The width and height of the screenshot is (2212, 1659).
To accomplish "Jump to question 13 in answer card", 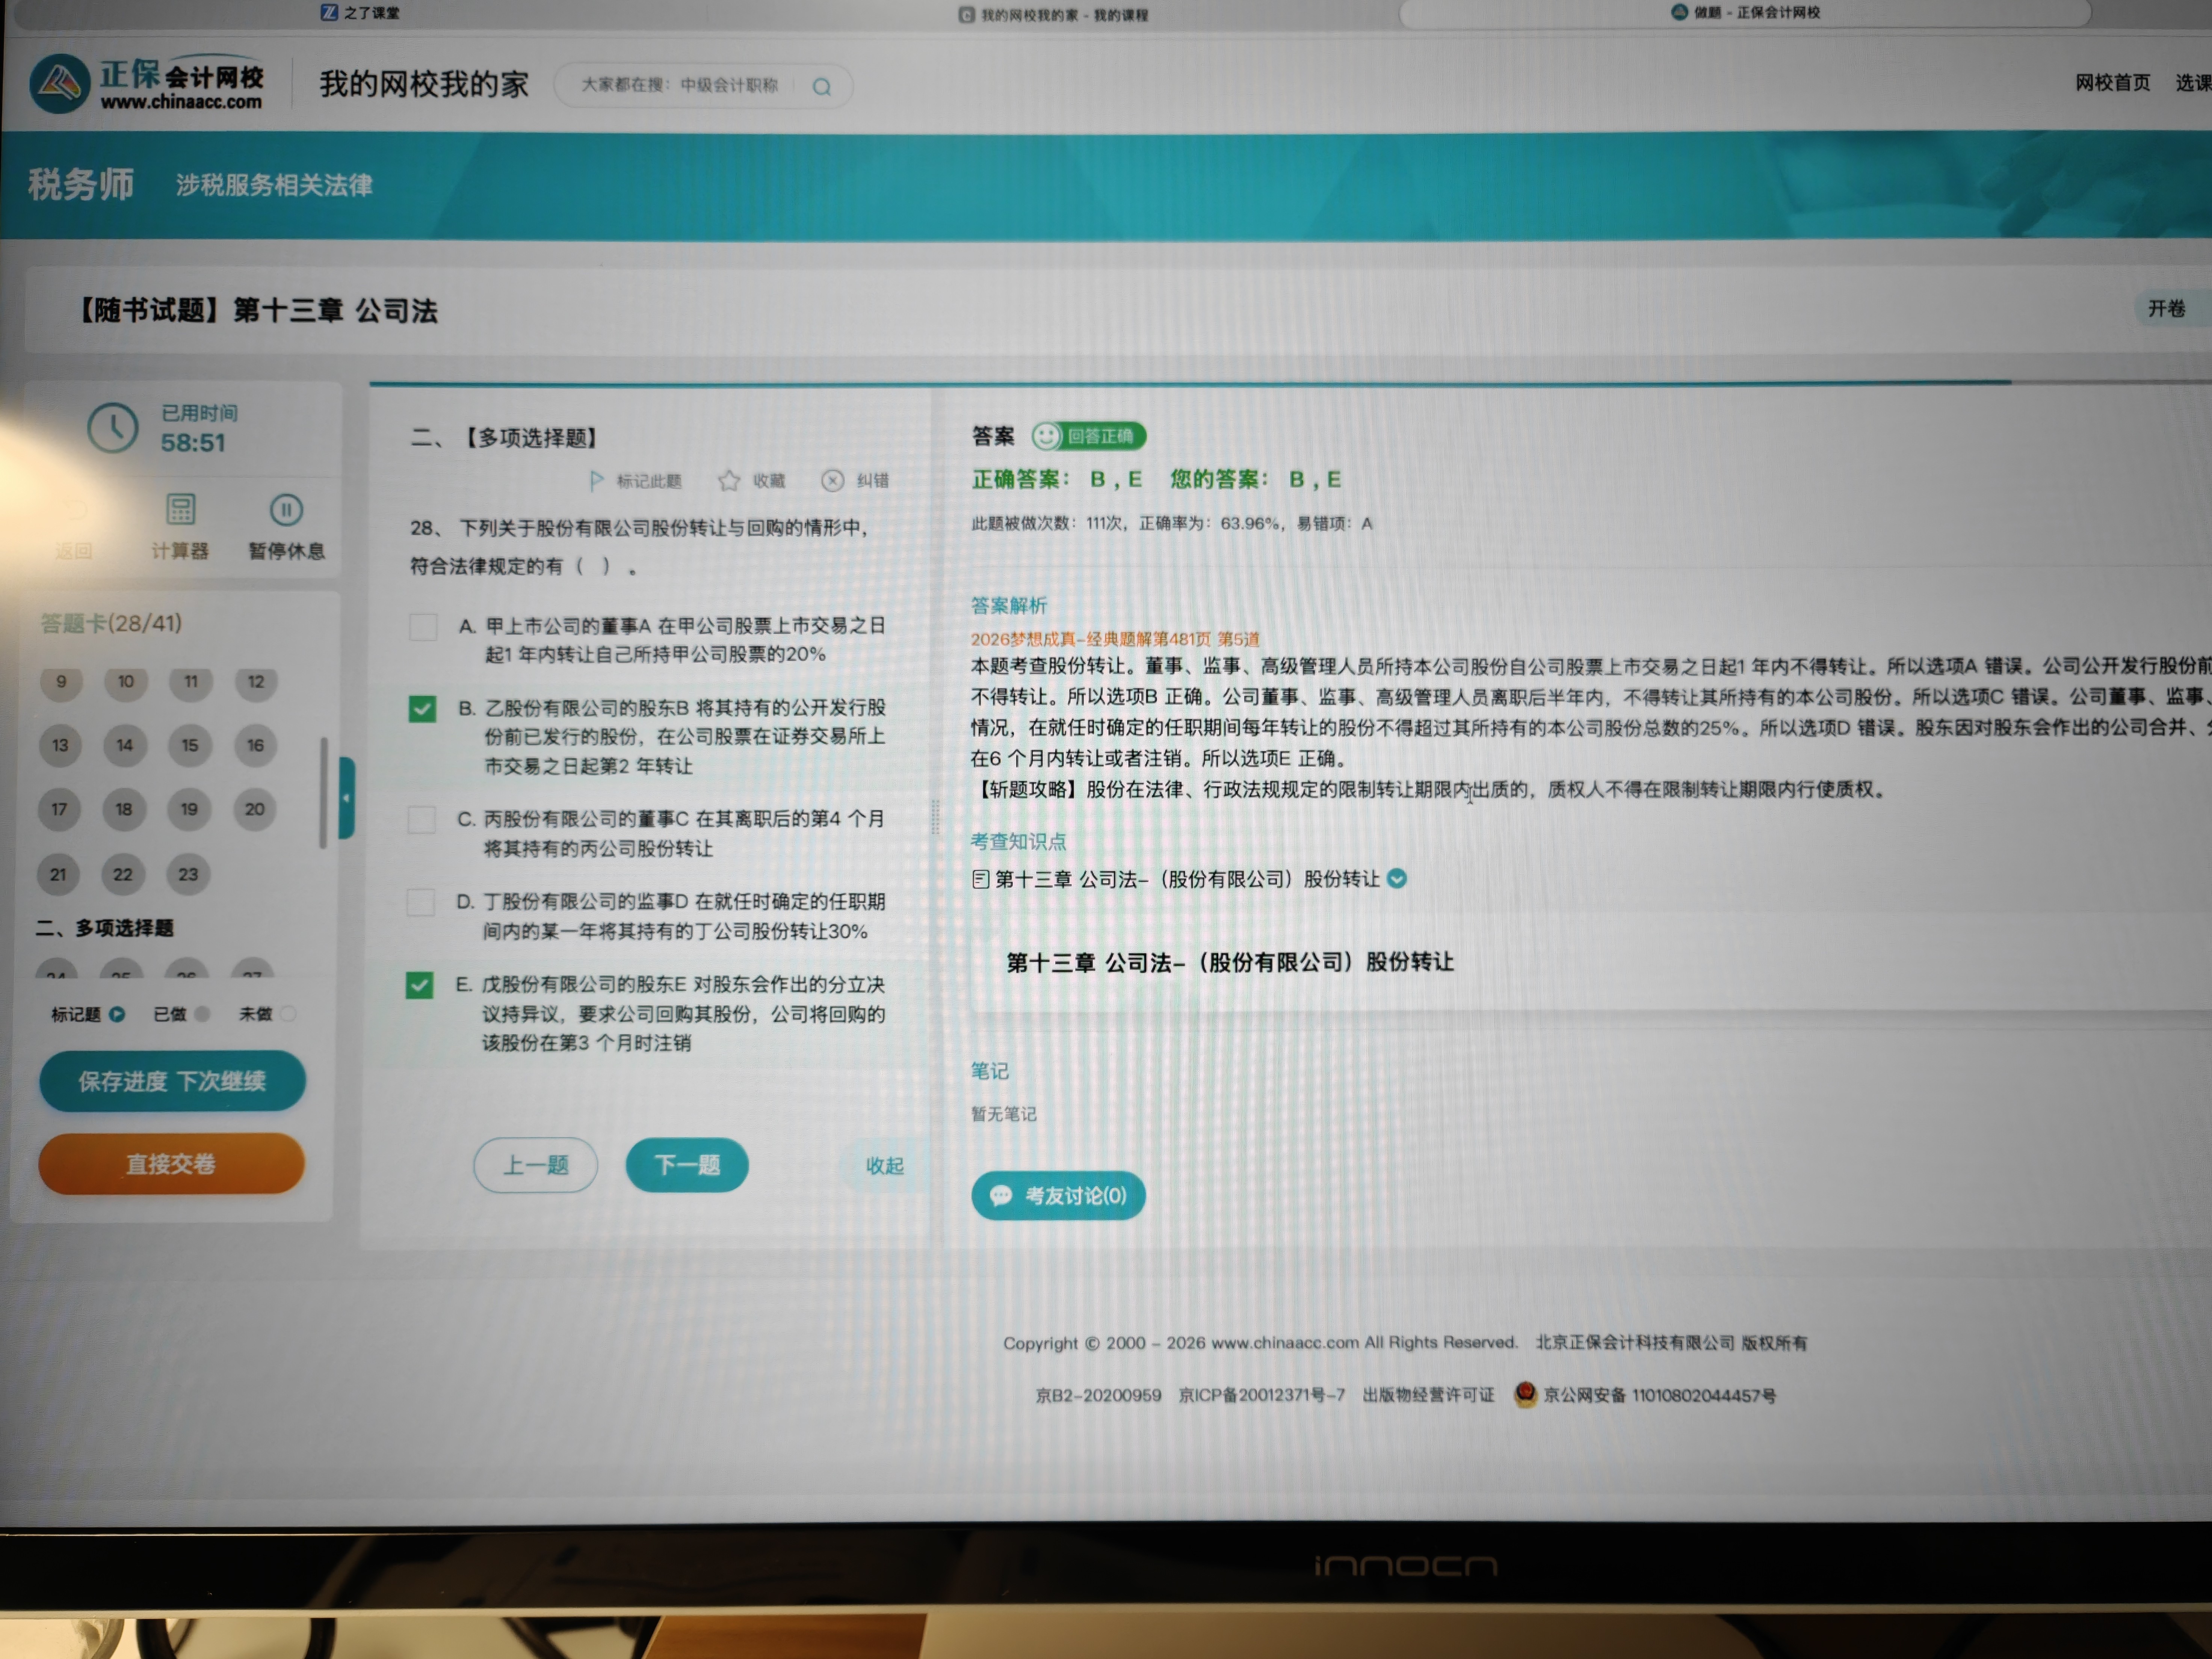I will [60, 746].
